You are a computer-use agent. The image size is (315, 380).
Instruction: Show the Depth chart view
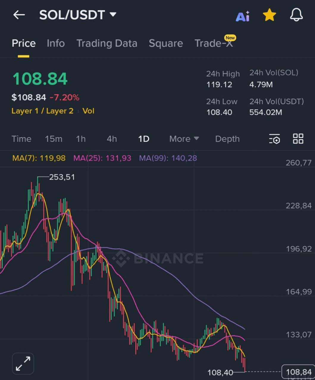click(227, 139)
